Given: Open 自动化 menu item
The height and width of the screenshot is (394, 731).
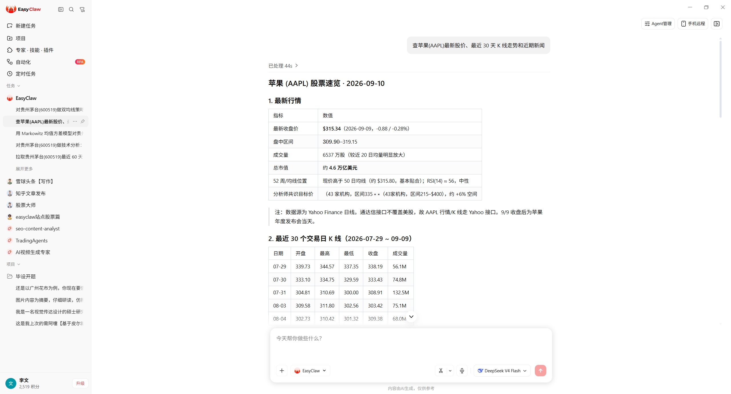Looking at the screenshot, I should [x=46, y=62].
